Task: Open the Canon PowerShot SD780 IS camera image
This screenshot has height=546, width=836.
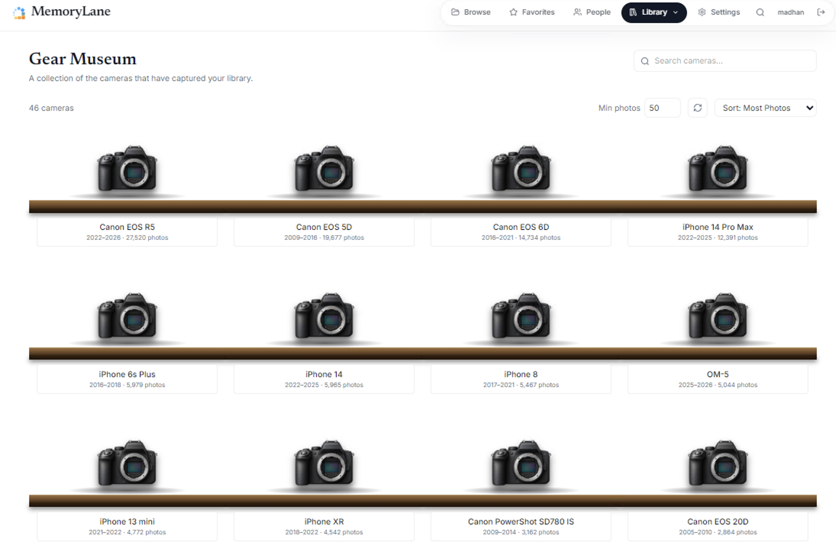Action: point(521,463)
